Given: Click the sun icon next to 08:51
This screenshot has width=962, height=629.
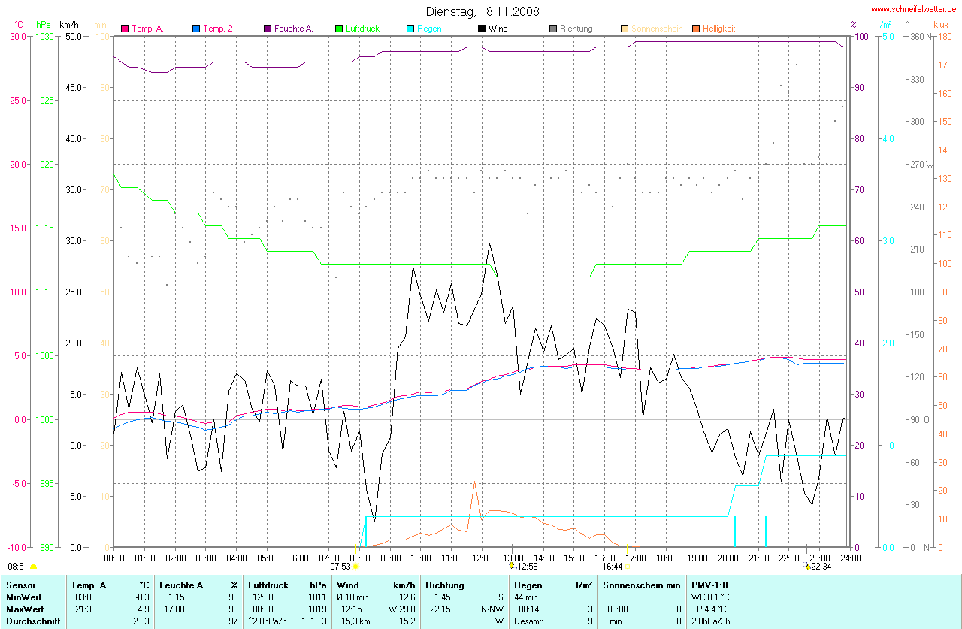Looking at the screenshot, I should (34, 567).
